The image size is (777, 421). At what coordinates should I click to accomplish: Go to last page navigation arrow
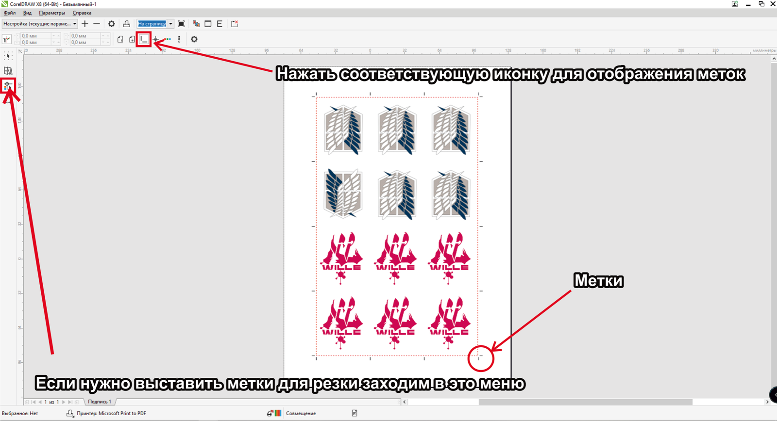[70, 402]
